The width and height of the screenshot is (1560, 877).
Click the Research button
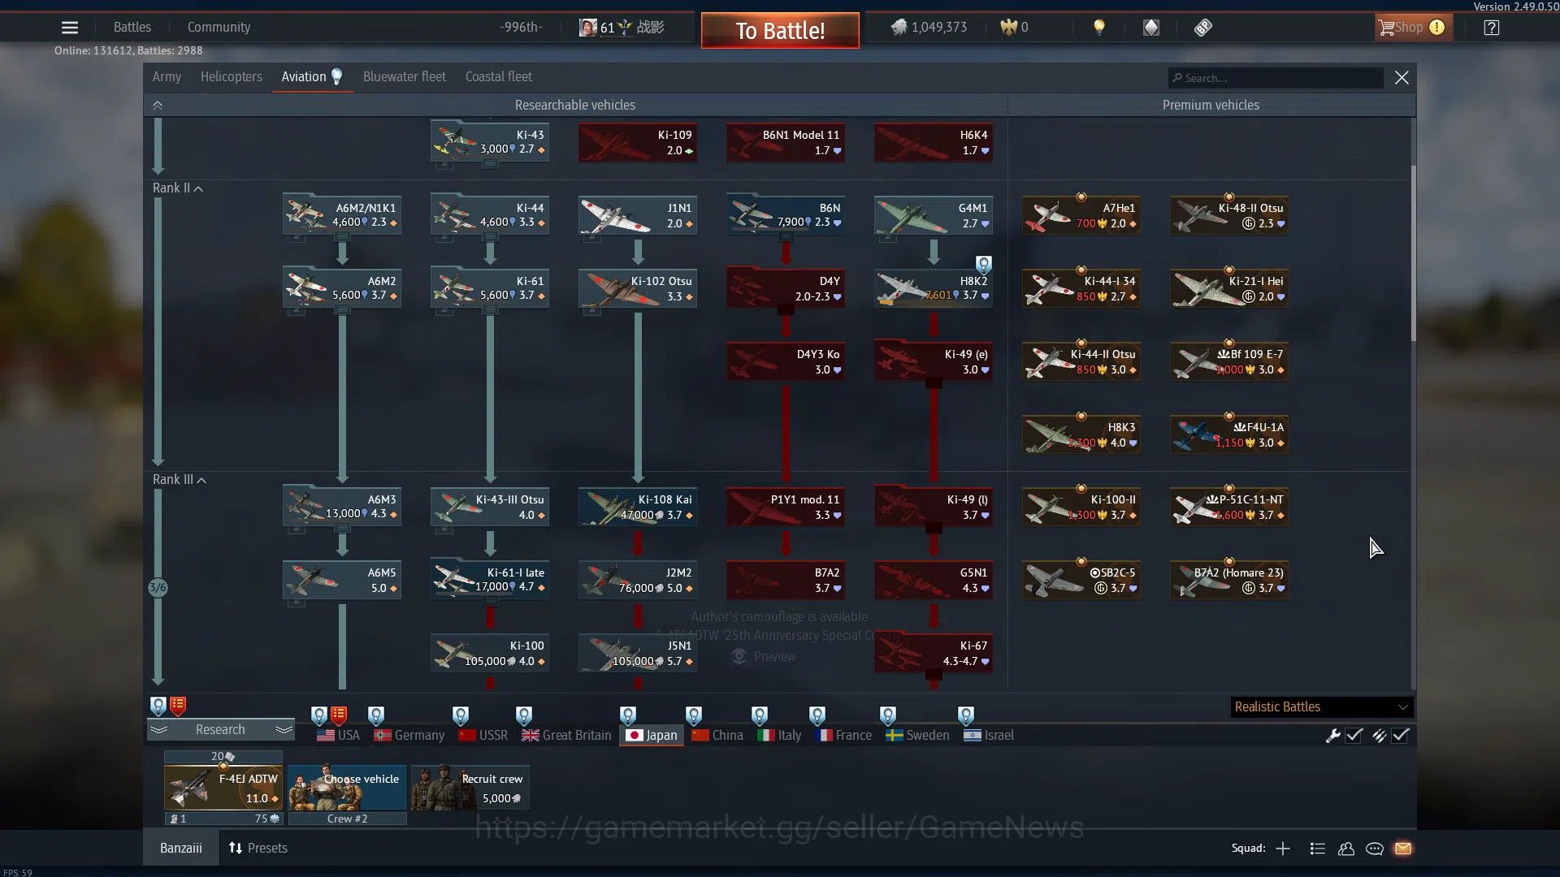pos(220,730)
